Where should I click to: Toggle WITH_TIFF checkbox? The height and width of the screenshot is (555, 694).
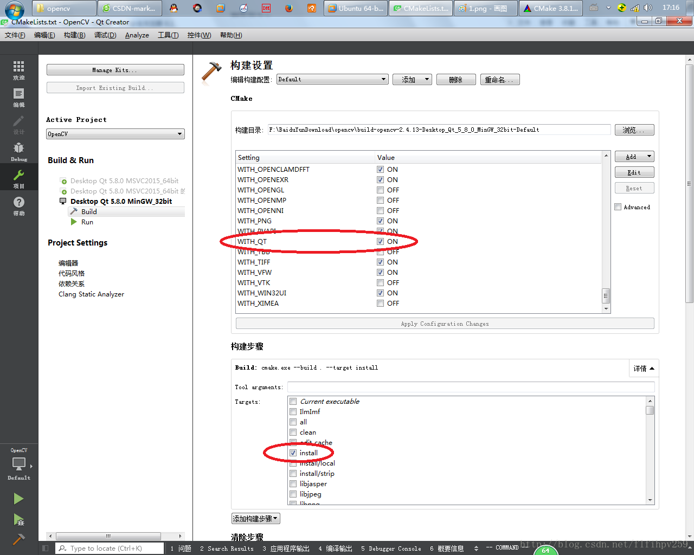(380, 262)
